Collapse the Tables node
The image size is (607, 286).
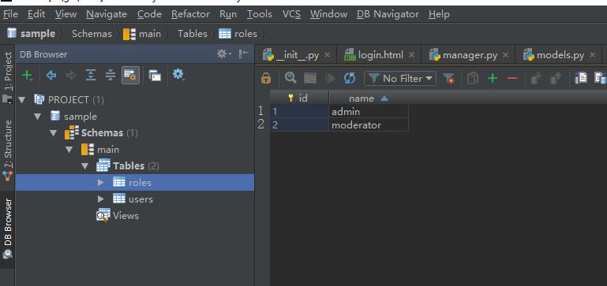[84, 166]
